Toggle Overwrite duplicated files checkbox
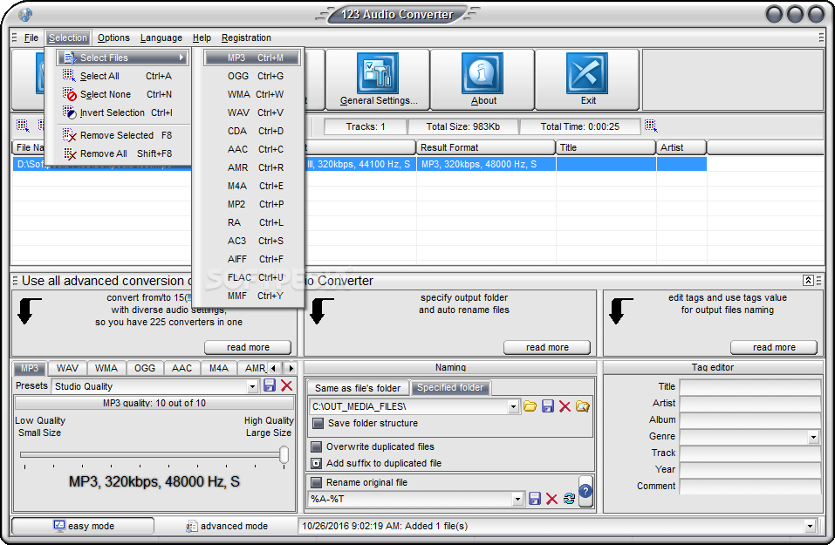 tap(317, 446)
